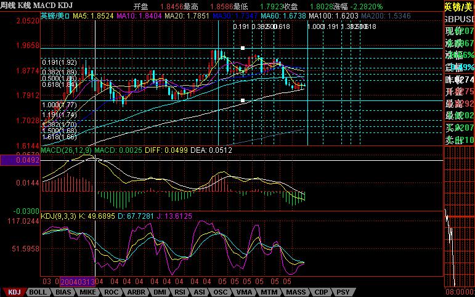Click the lower Fibonacci anchor handle
Image resolution: width=475 pixels, height=297 pixels.
(243, 100)
